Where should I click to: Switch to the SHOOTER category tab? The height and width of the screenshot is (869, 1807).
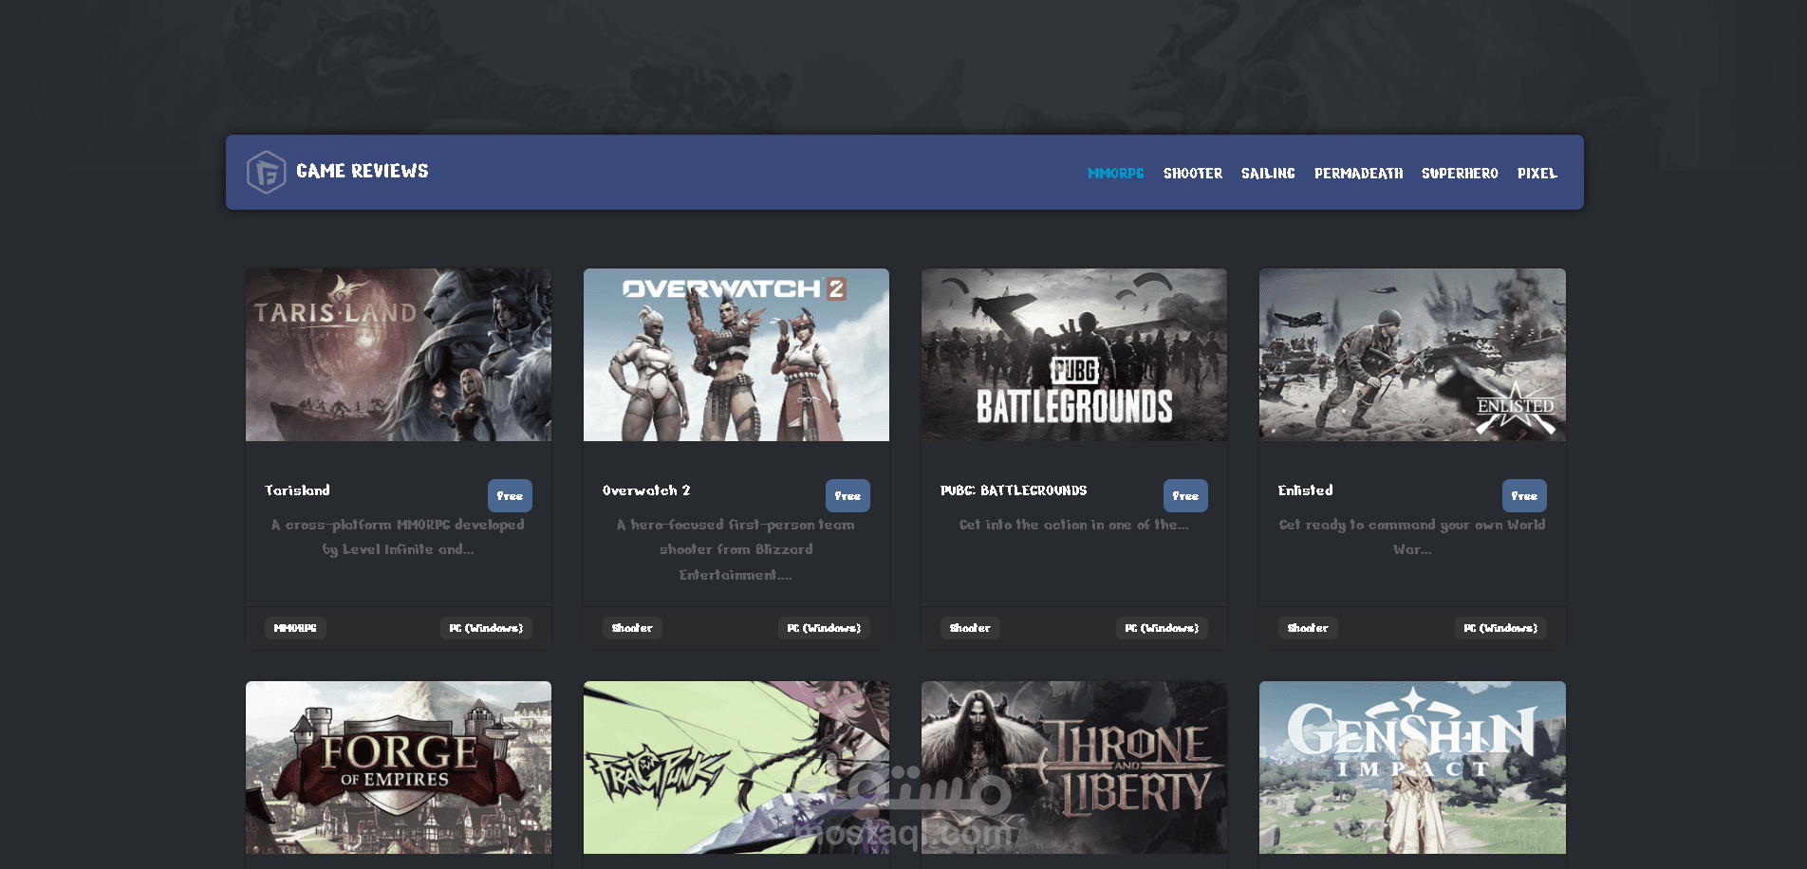(1193, 174)
